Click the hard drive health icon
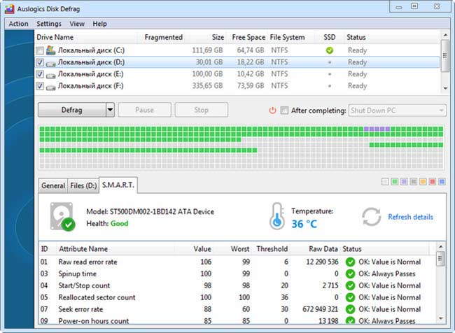Screen dimensions: 455x333 [62, 217]
